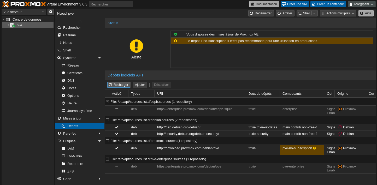Click the yellow alert status icon
This screenshot has height=185, width=377.
[x=136, y=46]
